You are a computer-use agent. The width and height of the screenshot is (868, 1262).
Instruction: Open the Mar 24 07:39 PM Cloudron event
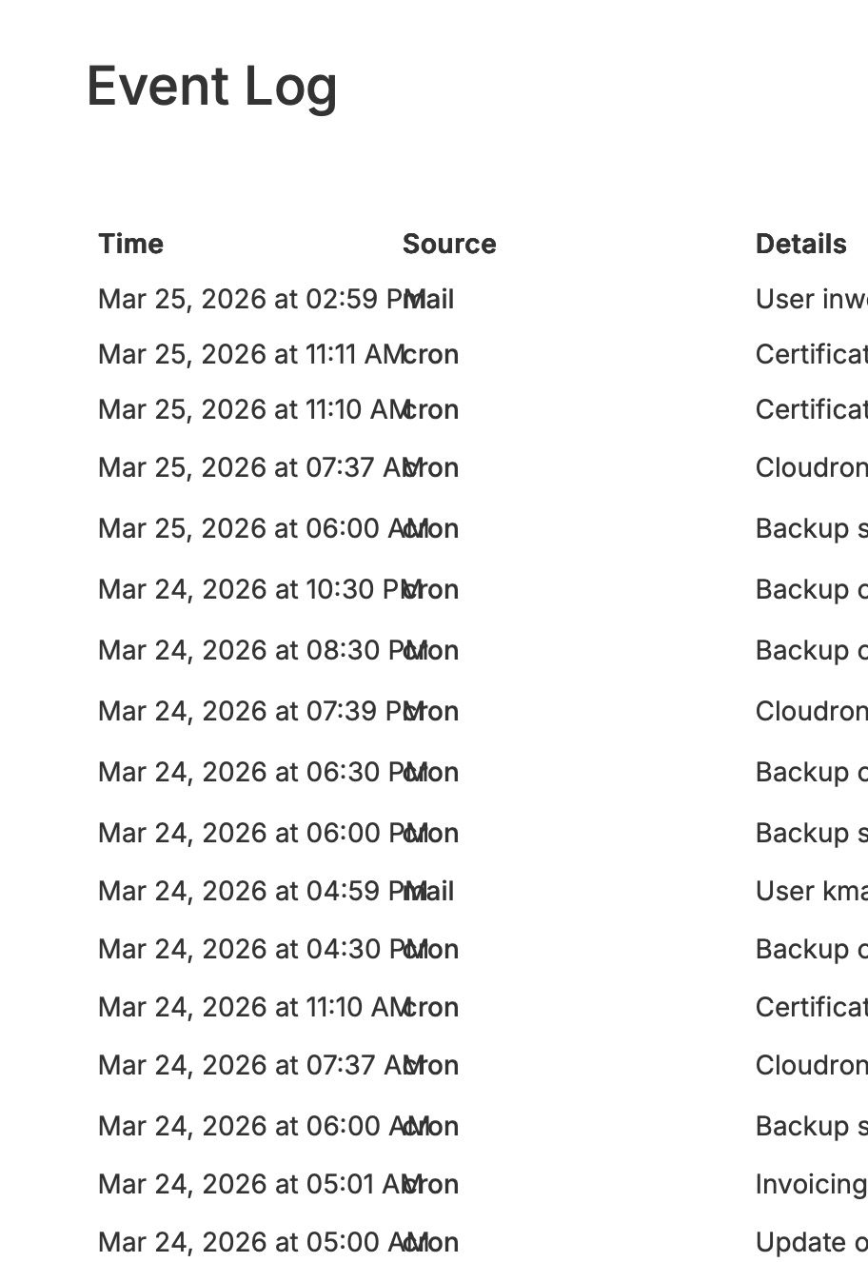click(811, 712)
